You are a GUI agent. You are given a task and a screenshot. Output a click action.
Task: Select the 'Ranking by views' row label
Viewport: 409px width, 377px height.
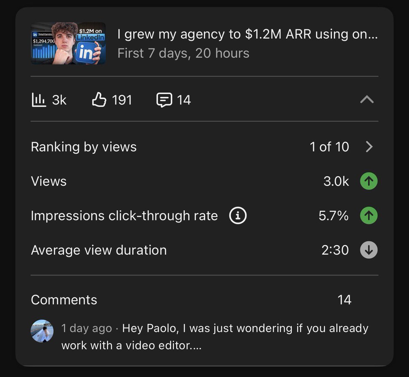84,147
